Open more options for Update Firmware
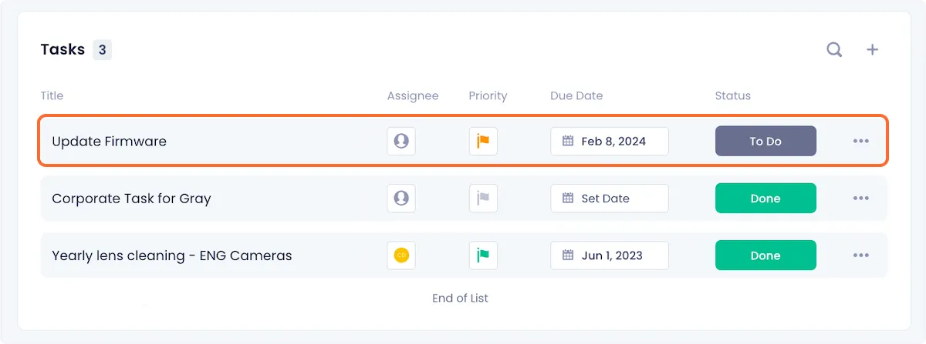 coord(861,141)
